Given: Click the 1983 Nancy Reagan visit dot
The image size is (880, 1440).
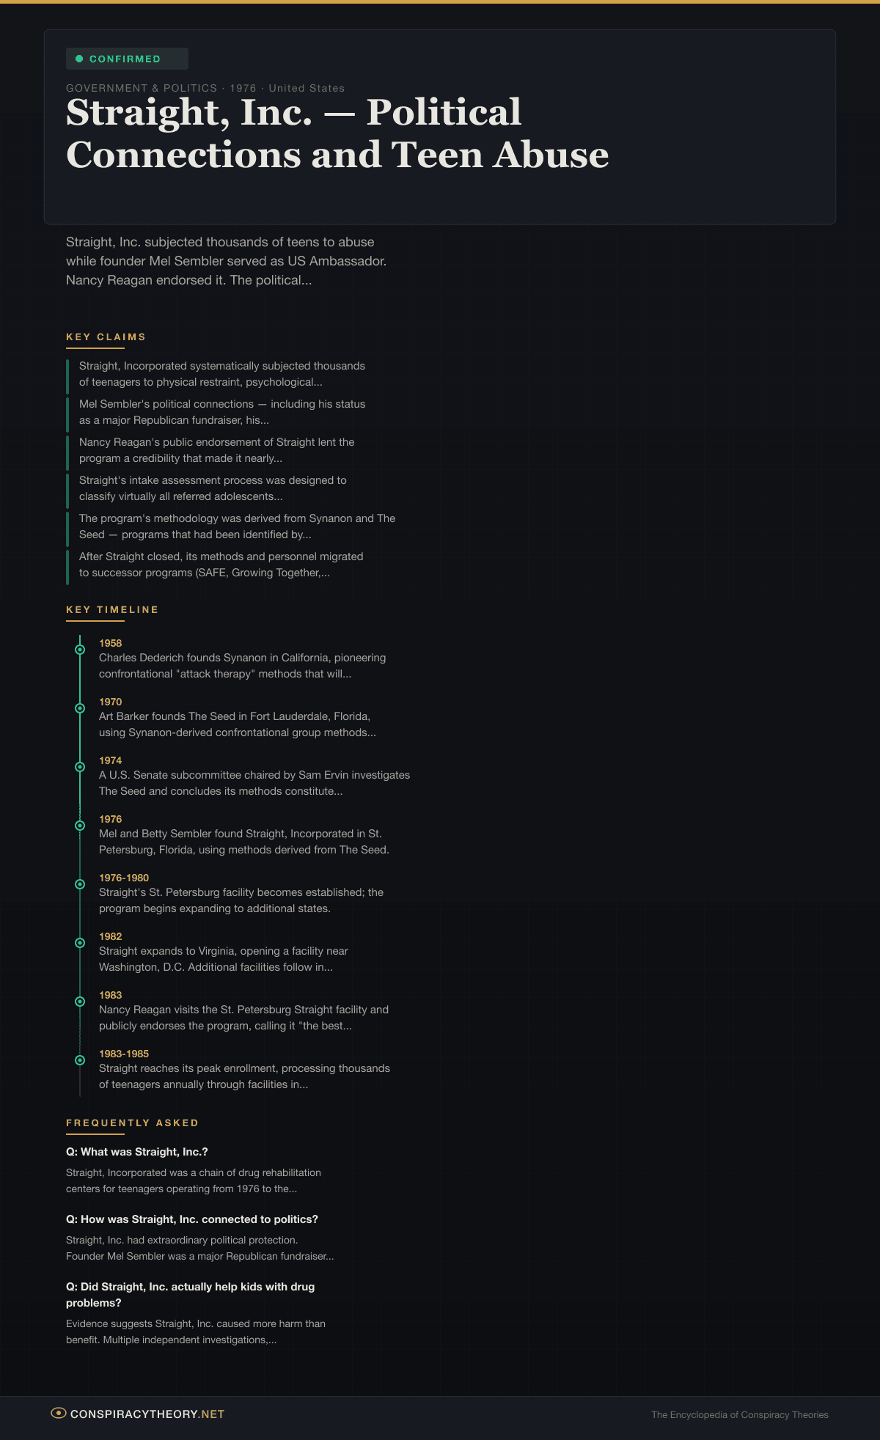Looking at the screenshot, I should click(80, 1002).
